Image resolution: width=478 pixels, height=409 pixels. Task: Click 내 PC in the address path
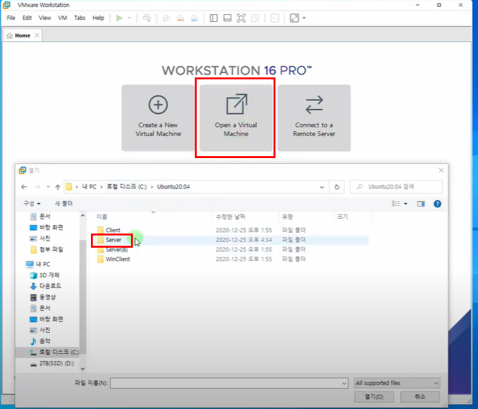click(x=89, y=186)
